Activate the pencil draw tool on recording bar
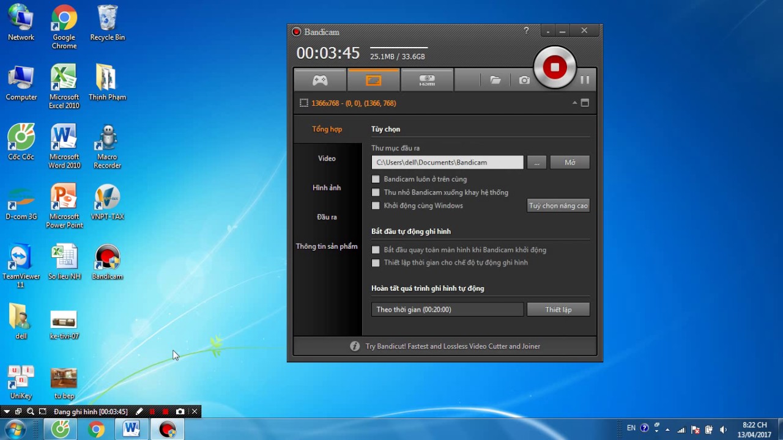 coord(139,412)
